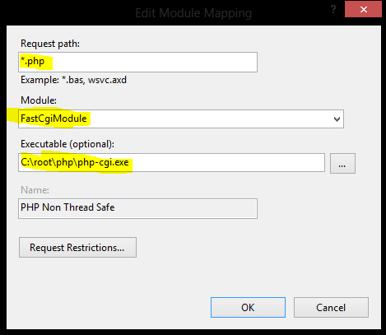Screen dimensions: 386x335
Task: Close the Edit Module Mapping dialog
Action: point(363,9)
